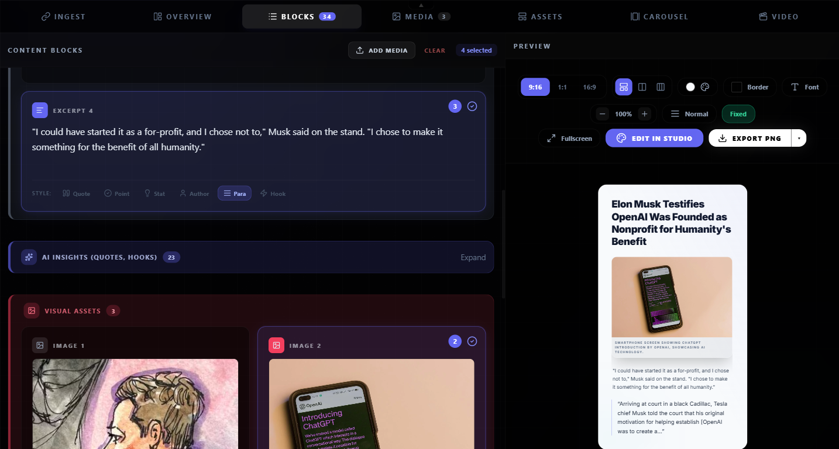Open the Normal spacing dropdown
839x449 pixels.
coord(689,114)
